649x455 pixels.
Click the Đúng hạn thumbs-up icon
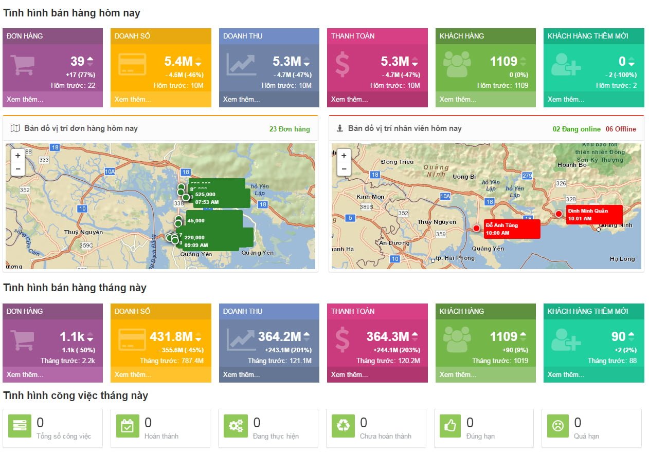pos(451,426)
